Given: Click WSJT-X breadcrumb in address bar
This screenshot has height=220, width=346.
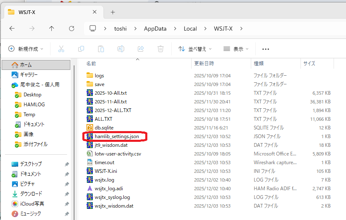Looking at the screenshot, I should click(x=223, y=29).
